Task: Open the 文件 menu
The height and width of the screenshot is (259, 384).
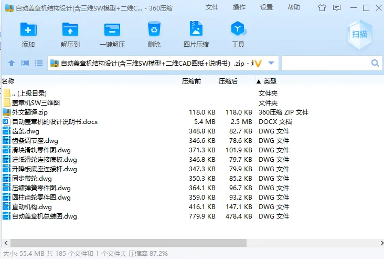Action: click(x=212, y=7)
